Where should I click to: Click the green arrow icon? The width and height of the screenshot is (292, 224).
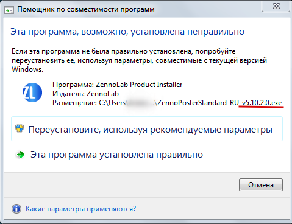click(20, 155)
